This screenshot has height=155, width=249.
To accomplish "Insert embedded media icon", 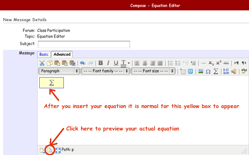I will click(x=226, y=71).
